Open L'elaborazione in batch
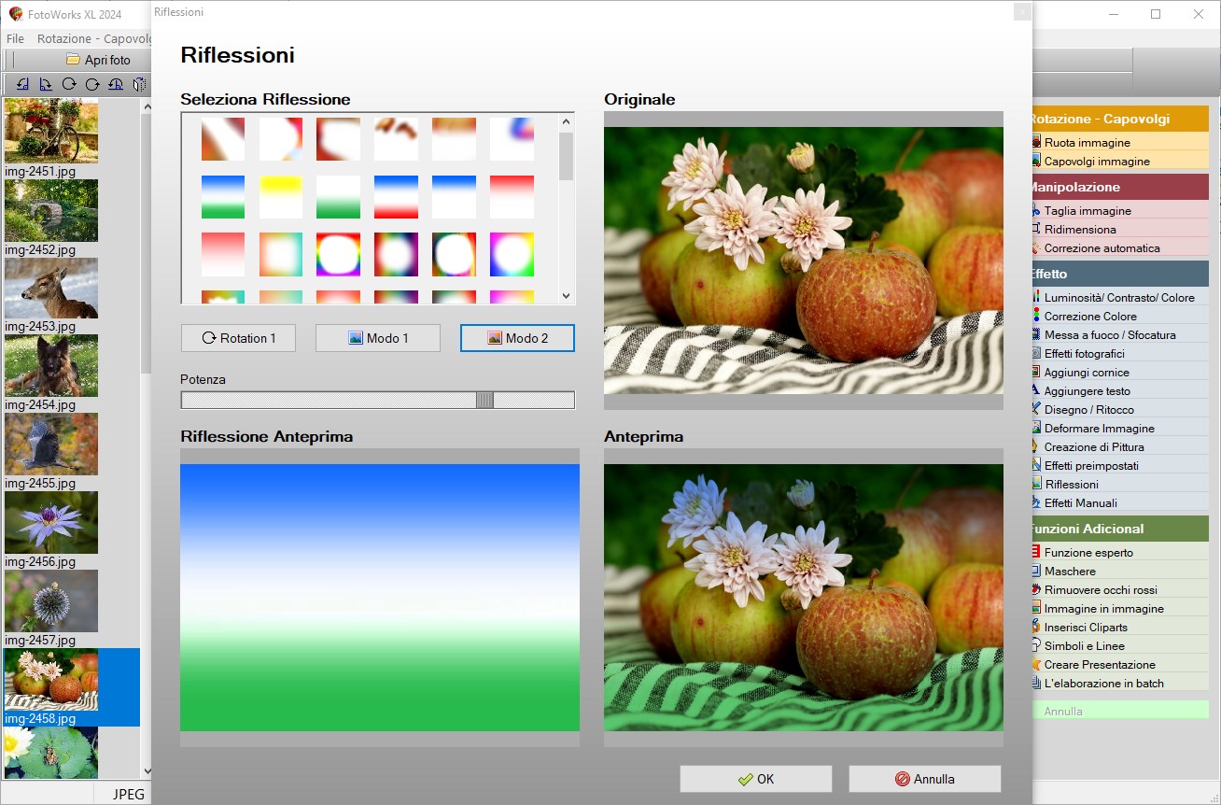1221x805 pixels. 1118,683
